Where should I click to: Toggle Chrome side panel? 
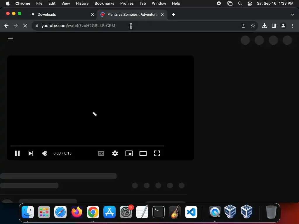coord(274,26)
